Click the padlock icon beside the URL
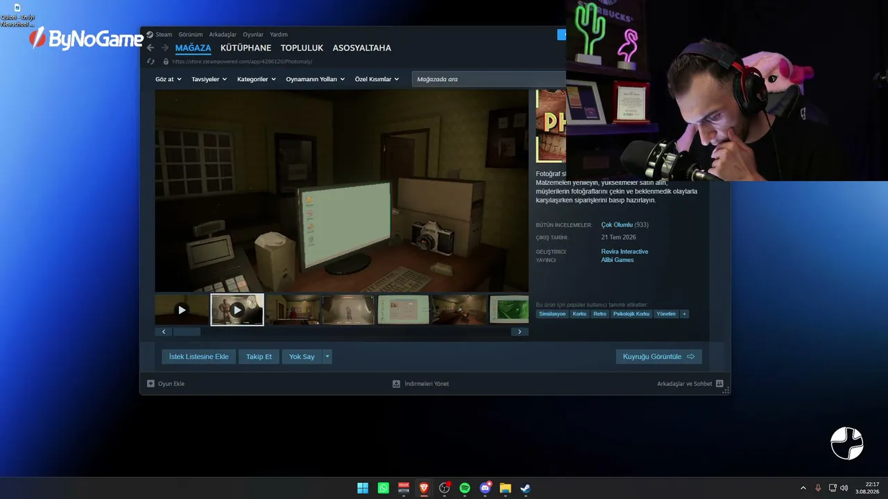Image resolution: width=888 pixels, height=499 pixels. (166, 62)
